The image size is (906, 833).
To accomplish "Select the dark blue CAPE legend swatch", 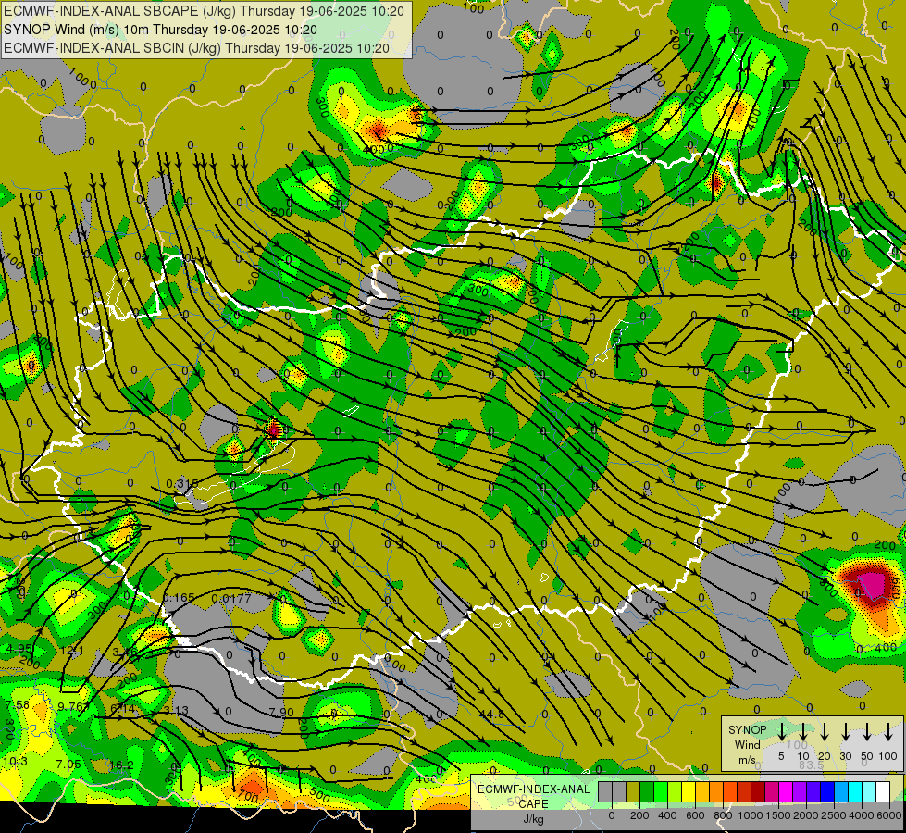I will 826,791.
